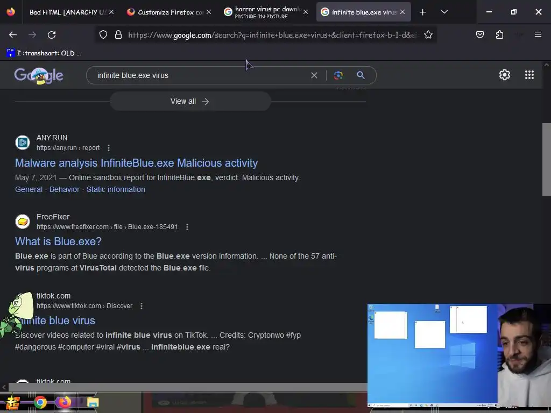Screen dimensions: 551x413
Task: Go back to the previous page
Action: pos(13,35)
